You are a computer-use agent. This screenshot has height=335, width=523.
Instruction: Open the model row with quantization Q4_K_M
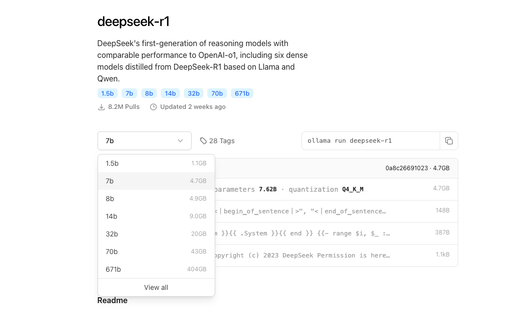tap(336, 189)
